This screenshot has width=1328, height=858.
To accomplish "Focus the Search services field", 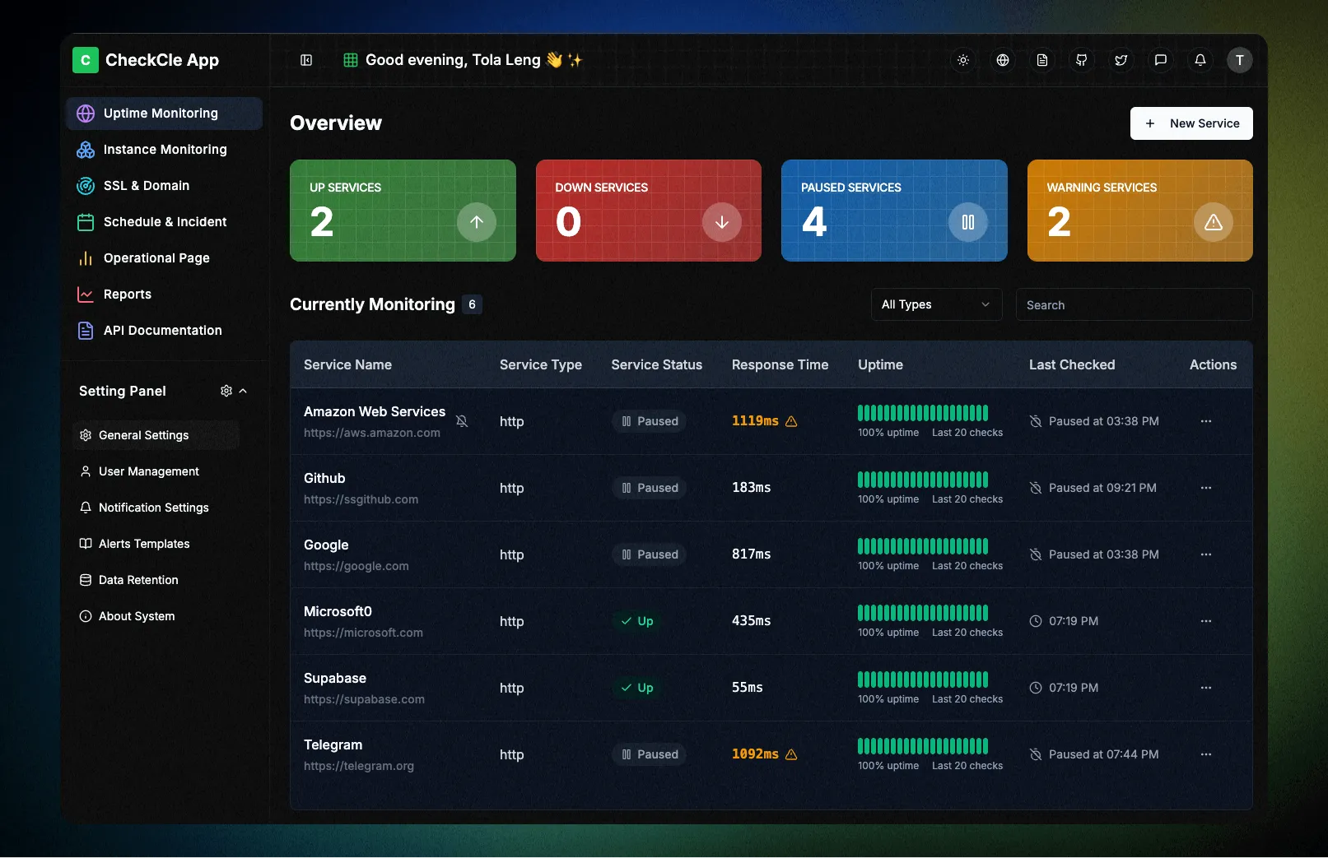I will point(1135,304).
